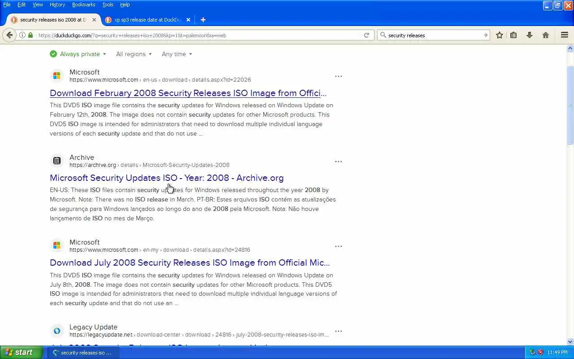The height and width of the screenshot is (359, 574).
Task: Click the Archive favicon icon
Action: click(57, 161)
